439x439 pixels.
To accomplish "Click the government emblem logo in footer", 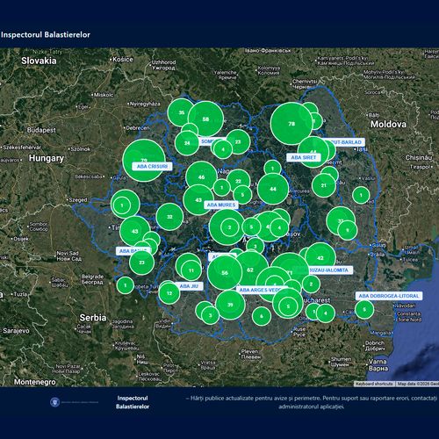I will (x=54, y=402).
